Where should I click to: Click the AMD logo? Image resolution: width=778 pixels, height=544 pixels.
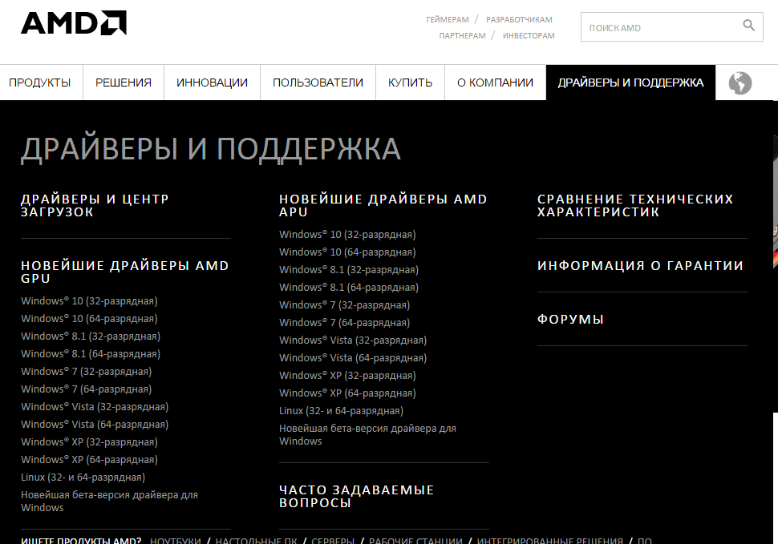74,22
